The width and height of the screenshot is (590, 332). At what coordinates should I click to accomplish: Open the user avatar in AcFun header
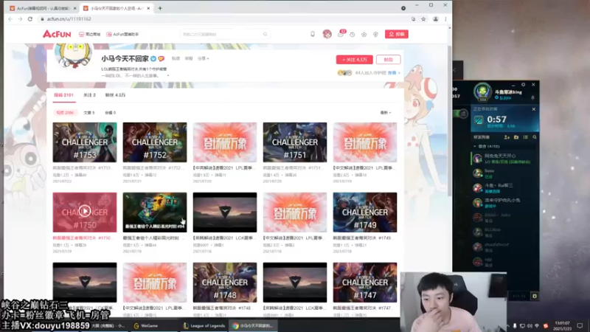pyautogui.click(x=327, y=34)
